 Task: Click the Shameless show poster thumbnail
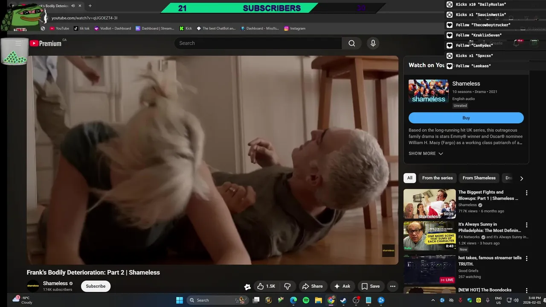pos(428,91)
